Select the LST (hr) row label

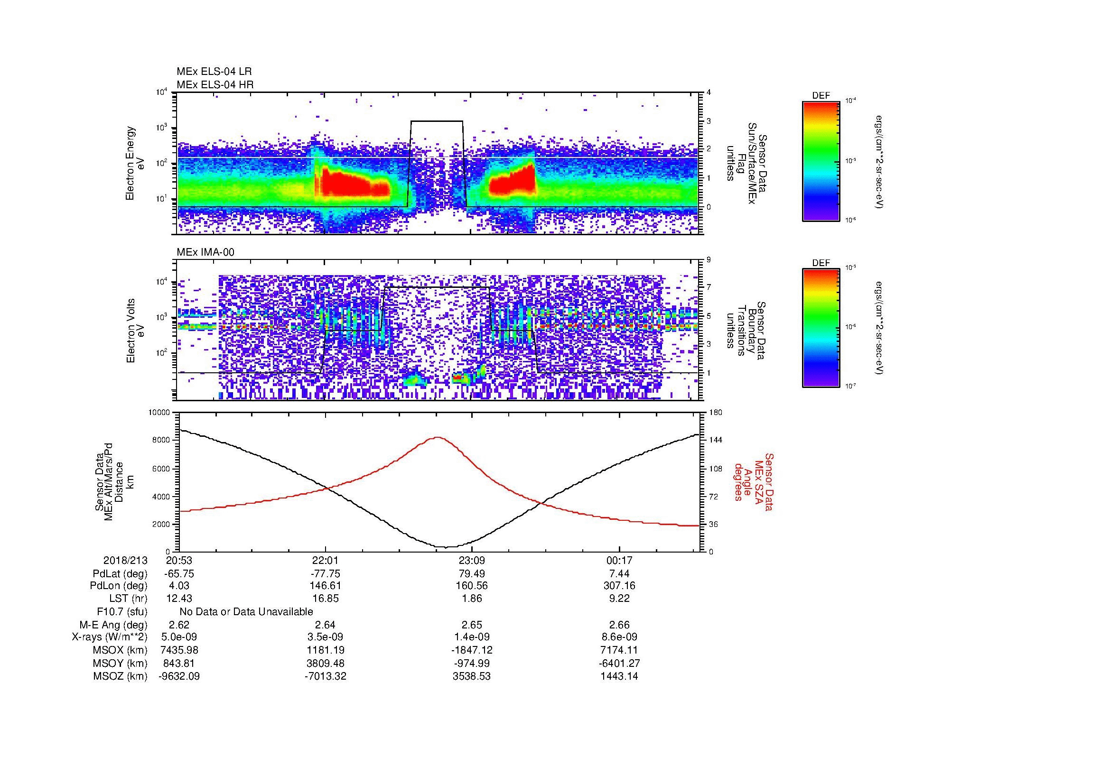128,599
